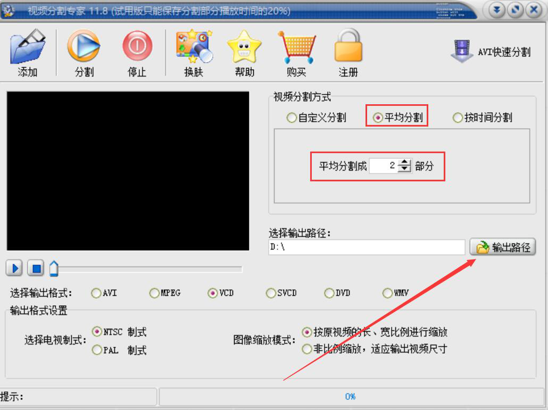
Task: Select WMV output format
Action: pos(396,292)
